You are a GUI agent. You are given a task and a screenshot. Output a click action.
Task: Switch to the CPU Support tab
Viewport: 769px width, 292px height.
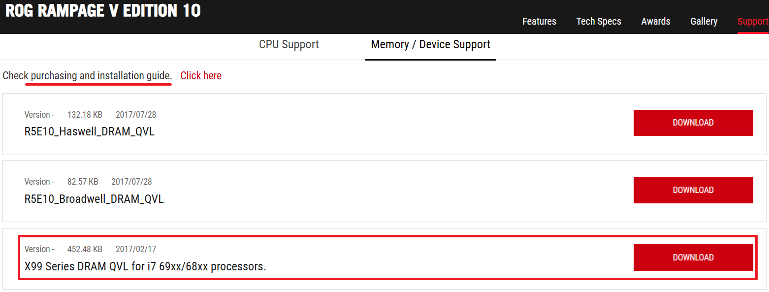pyautogui.click(x=289, y=44)
